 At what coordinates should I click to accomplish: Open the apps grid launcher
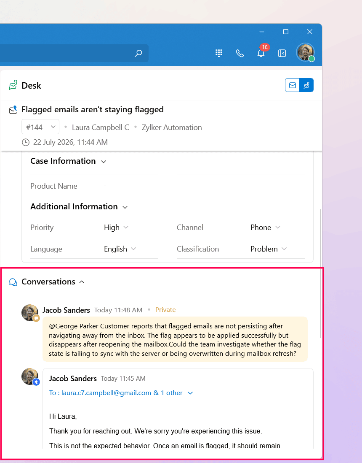[x=219, y=53]
